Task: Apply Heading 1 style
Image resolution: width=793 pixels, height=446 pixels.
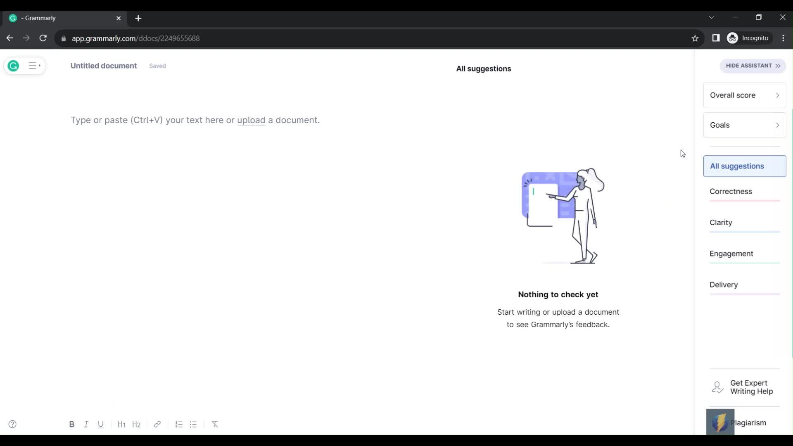Action: tap(121, 424)
